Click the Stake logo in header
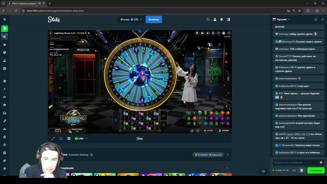327x184 pixels. point(54,19)
